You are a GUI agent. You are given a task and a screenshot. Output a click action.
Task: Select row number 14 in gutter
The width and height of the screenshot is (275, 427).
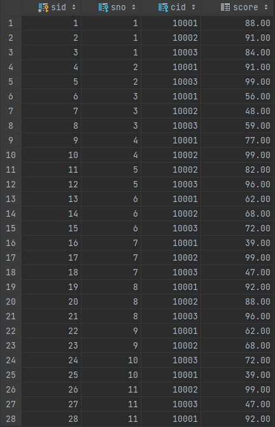pyautogui.click(x=11, y=213)
